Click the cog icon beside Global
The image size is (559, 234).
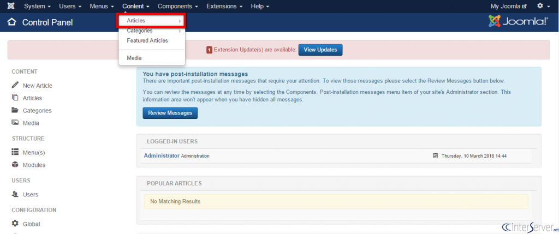pyautogui.click(x=15, y=223)
